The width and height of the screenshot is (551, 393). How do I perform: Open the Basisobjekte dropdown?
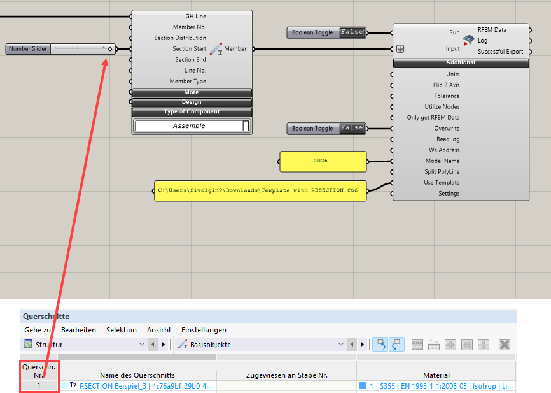tap(342, 344)
